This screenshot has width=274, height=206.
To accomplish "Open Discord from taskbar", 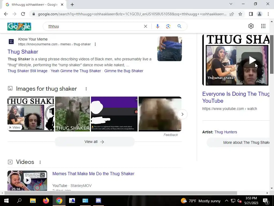I will click(x=98, y=201).
